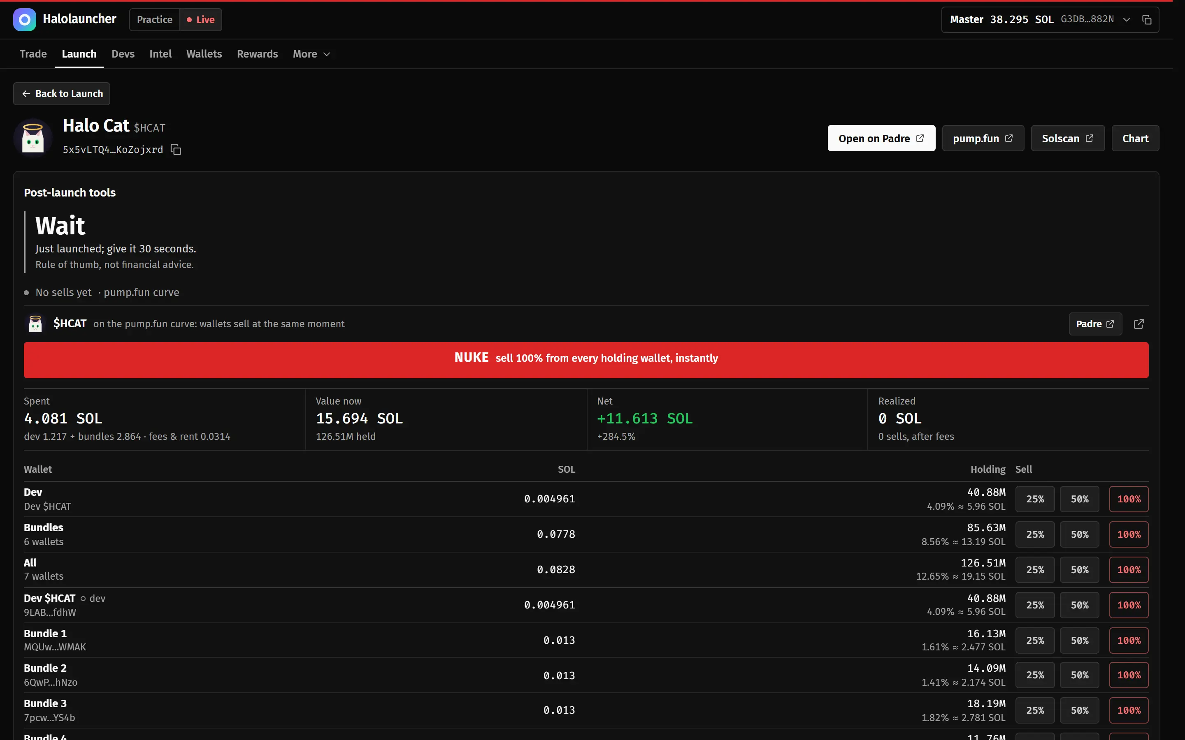Click the Halo Cat avatar image
1185x740 pixels.
pyautogui.click(x=33, y=138)
